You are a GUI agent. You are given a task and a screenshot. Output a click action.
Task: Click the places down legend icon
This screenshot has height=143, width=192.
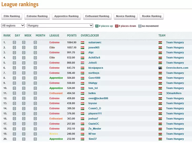pos(117,26)
